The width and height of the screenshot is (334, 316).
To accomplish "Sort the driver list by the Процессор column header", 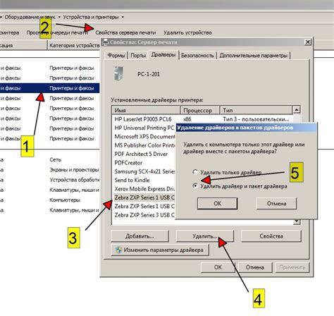I will [200, 110].
